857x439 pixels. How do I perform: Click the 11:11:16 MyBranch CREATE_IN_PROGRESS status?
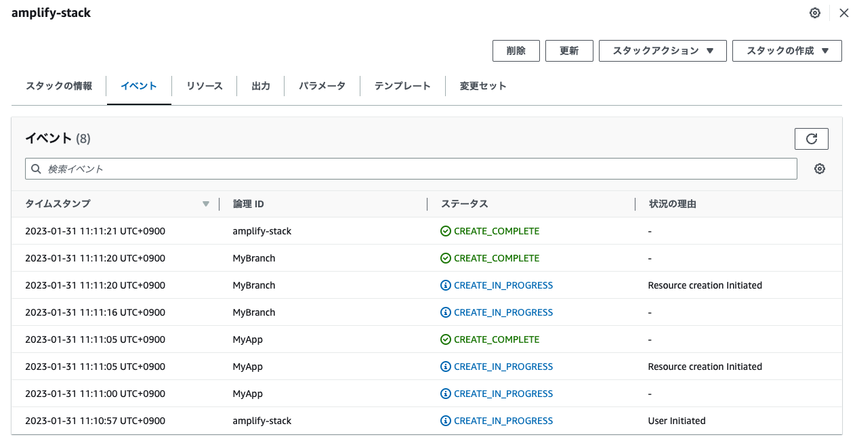[503, 312]
